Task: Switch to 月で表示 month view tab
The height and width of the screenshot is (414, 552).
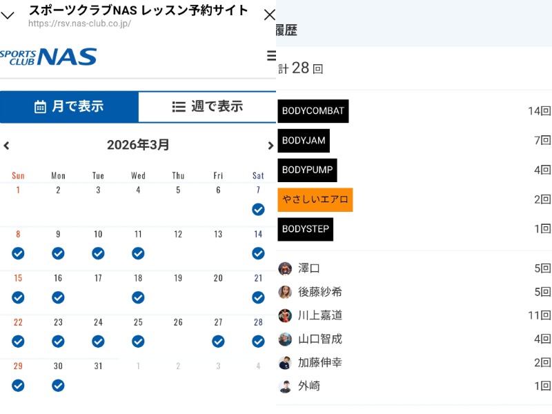Action: (x=69, y=106)
